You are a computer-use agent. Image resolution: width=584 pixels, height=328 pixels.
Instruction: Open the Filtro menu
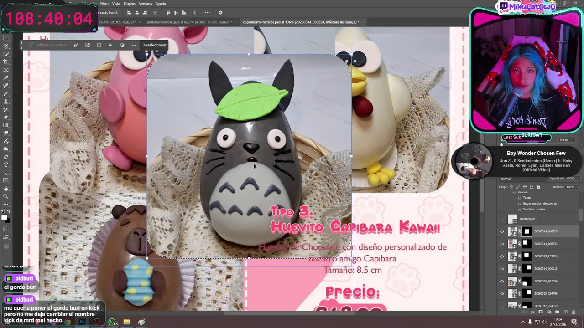pyautogui.click(x=104, y=3)
